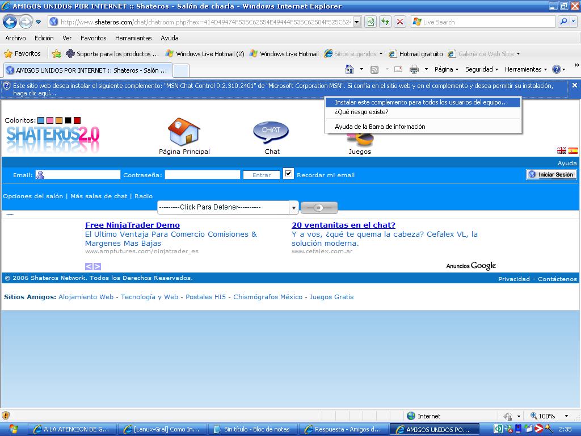This screenshot has height=436, width=581.
Task: Adjust the radio volume slider
Action: coord(319,208)
